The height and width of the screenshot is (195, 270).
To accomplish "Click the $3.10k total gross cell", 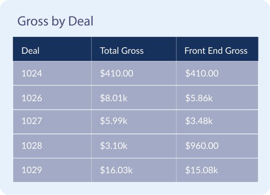I will pos(114,145).
